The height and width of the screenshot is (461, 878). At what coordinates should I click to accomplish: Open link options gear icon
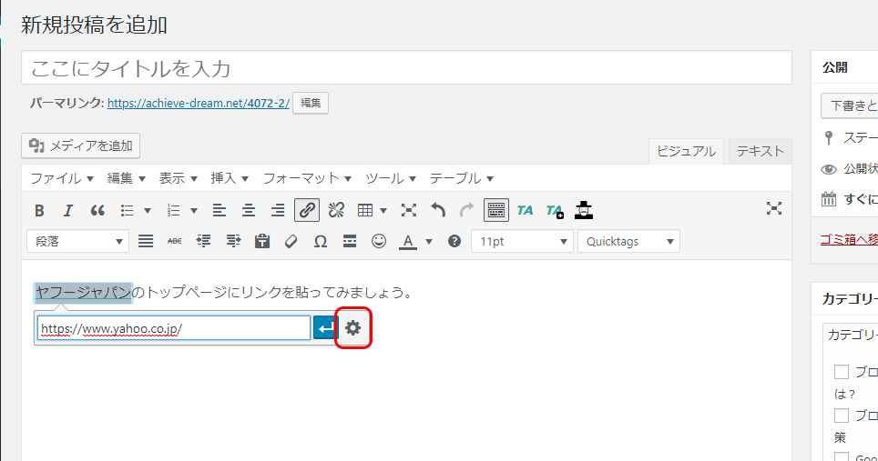(352, 328)
